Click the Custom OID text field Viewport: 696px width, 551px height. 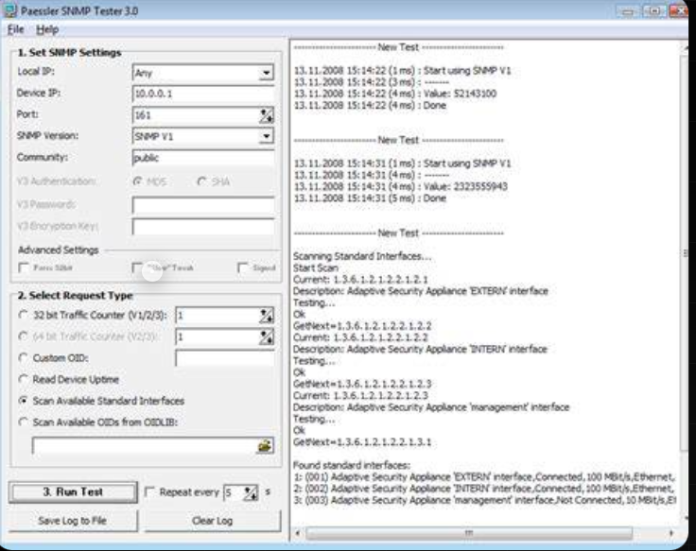225,358
